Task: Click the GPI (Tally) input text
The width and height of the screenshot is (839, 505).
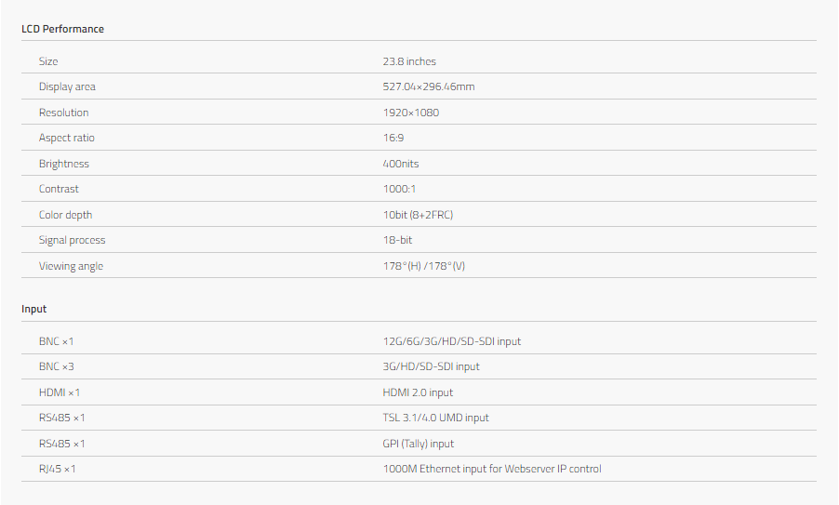Action: coord(419,444)
